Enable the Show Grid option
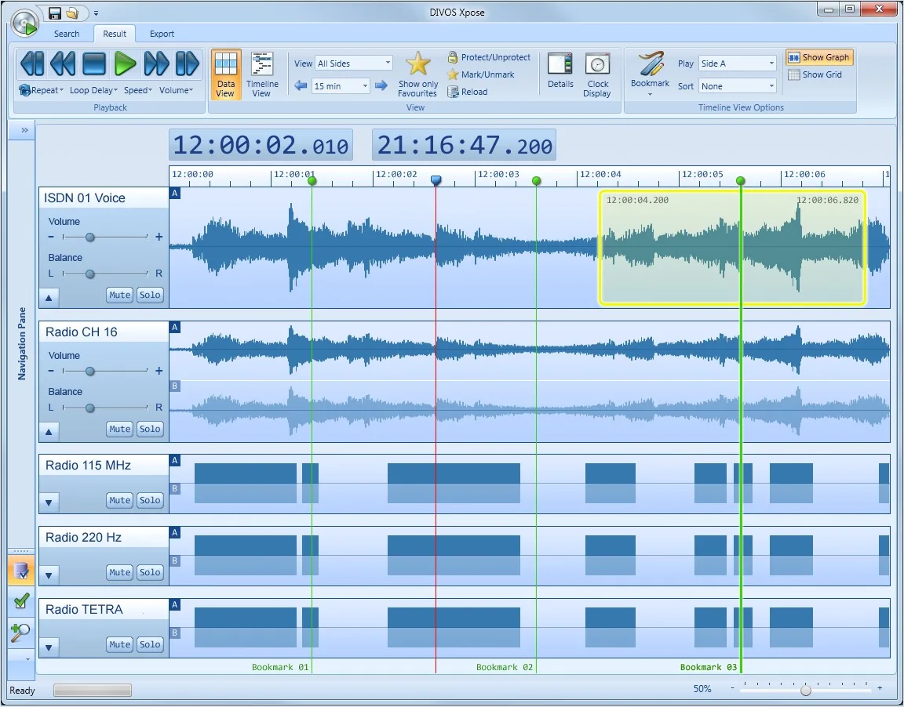This screenshot has width=904, height=707. pyautogui.click(x=815, y=74)
